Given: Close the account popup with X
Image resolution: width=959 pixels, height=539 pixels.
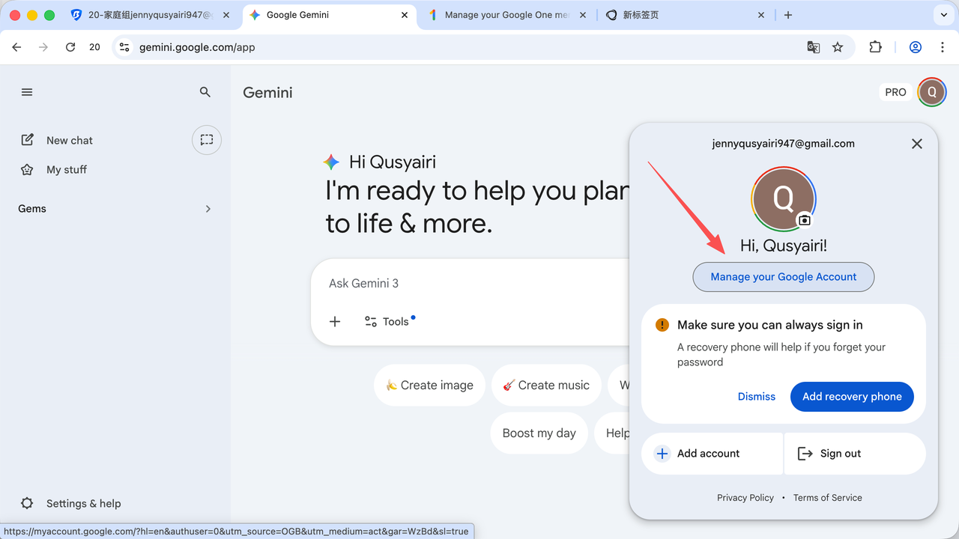Looking at the screenshot, I should pos(916,144).
